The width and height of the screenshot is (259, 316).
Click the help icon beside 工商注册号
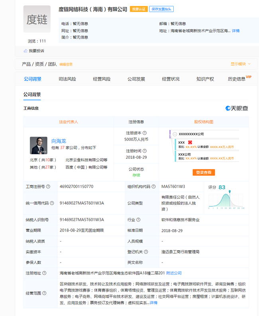click(48, 186)
